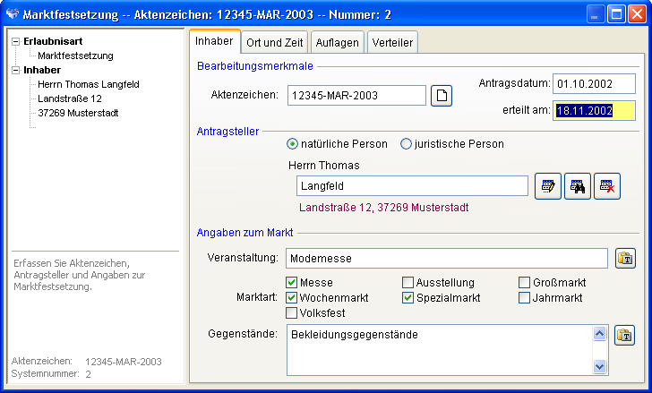The image size is (652, 393).
Task: Click the binoculars search applicant icon
Action: point(577,186)
